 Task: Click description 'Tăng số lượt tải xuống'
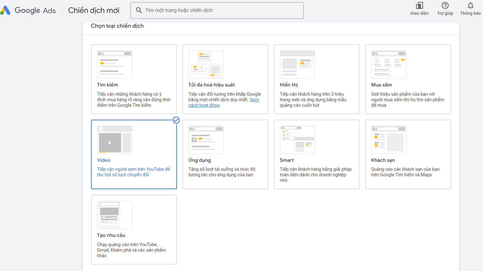[x=222, y=172]
